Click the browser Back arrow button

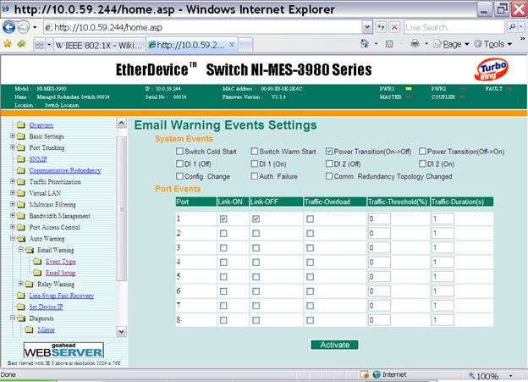(x=10, y=26)
